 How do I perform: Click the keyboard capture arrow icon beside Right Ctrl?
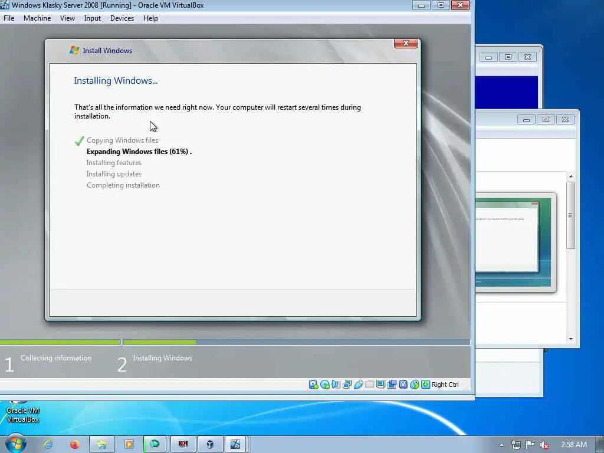[425, 385]
